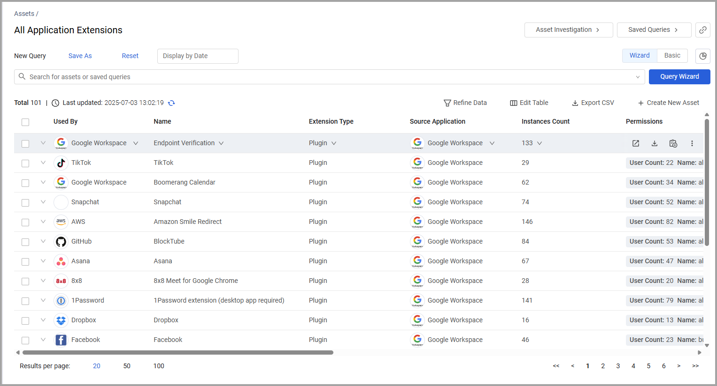Refresh the last updated data
Screen dimensions: 717x386
171,103
